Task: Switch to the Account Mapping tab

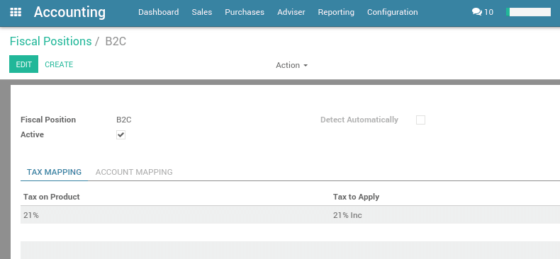Action: click(134, 172)
